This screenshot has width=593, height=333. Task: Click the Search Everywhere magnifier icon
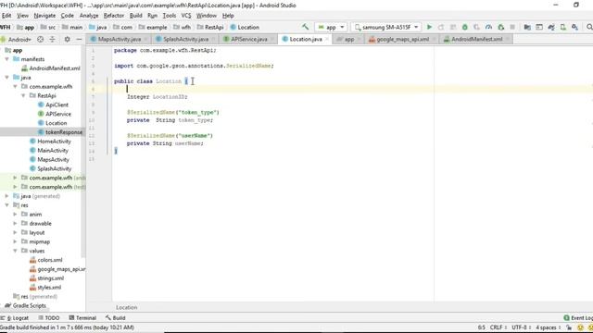point(589,27)
